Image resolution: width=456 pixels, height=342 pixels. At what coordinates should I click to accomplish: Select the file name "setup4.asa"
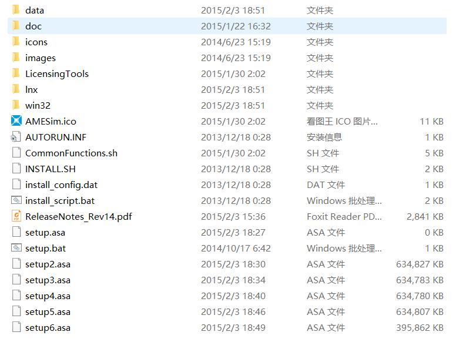[48, 296]
